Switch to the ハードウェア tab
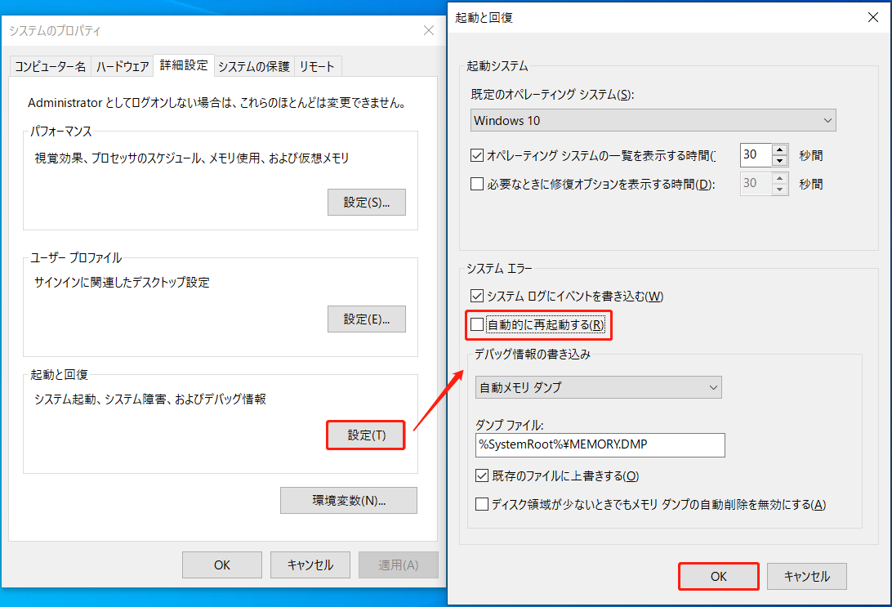Viewport: 892px width, 607px height. [x=123, y=66]
